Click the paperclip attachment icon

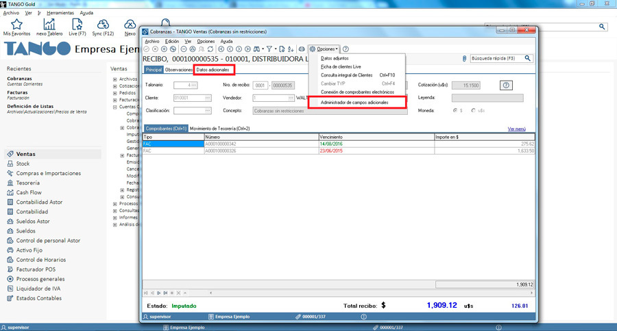tap(464, 59)
